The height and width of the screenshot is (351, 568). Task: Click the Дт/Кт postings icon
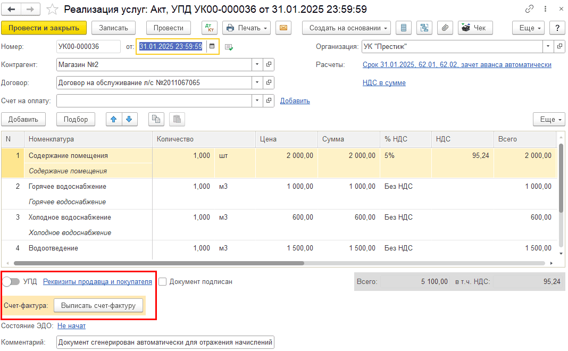pos(209,28)
